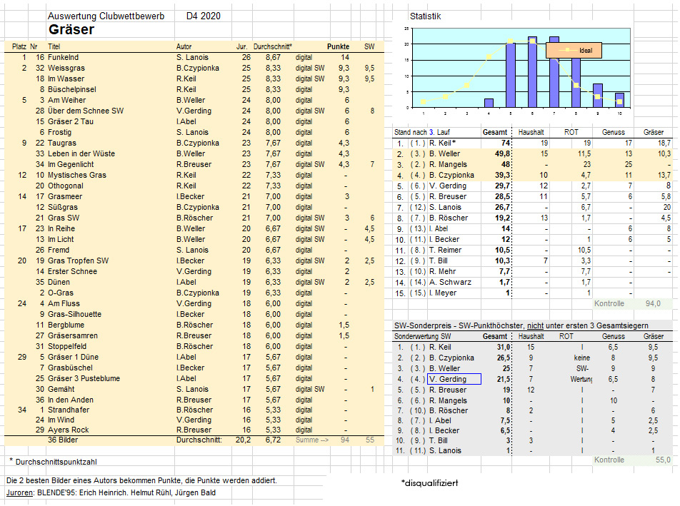Click the "Gras Tropfen SW" cell
The width and height of the screenshot is (680, 506).
[x=78, y=260]
